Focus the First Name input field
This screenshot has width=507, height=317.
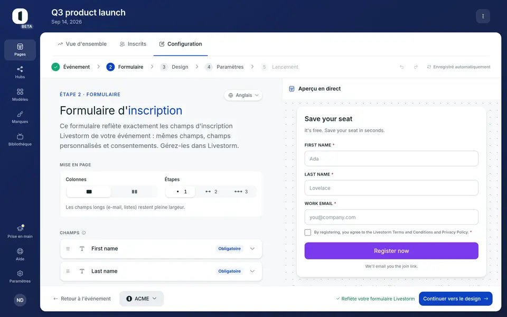tap(391, 158)
